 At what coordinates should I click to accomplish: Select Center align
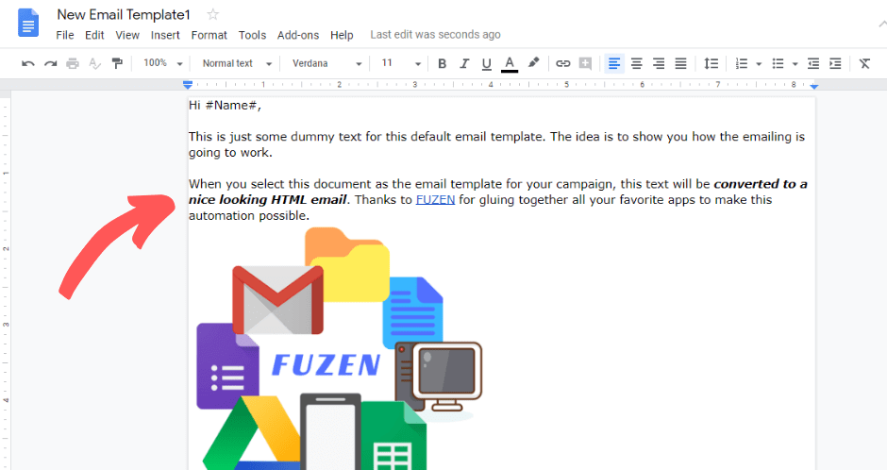pos(636,63)
